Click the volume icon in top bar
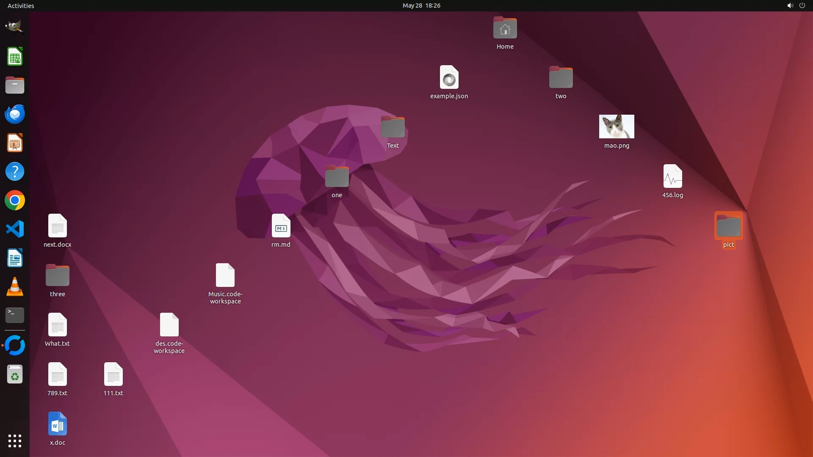The image size is (813, 457). (790, 6)
